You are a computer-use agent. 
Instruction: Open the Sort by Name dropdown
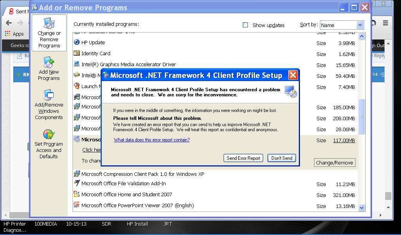tap(342, 25)
